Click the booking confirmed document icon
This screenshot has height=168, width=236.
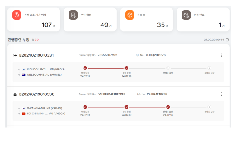click(73, 15)
